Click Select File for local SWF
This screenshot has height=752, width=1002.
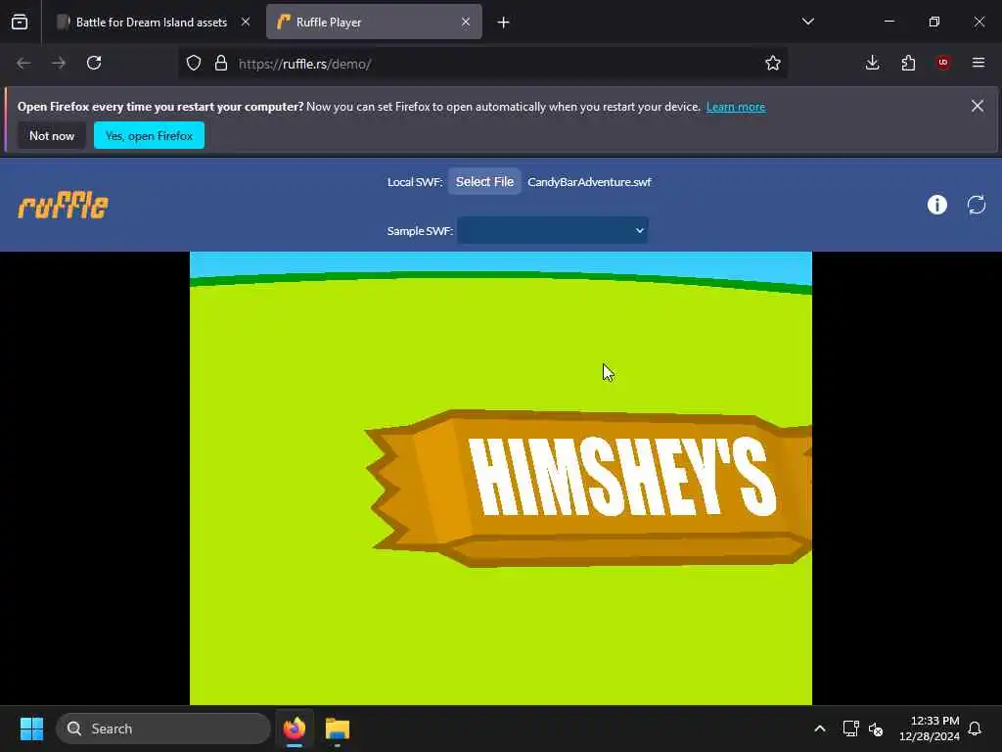(484, 181)
